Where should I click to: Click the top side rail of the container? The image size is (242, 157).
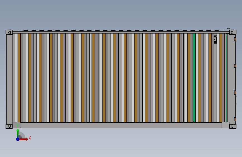tap(121, 32)
